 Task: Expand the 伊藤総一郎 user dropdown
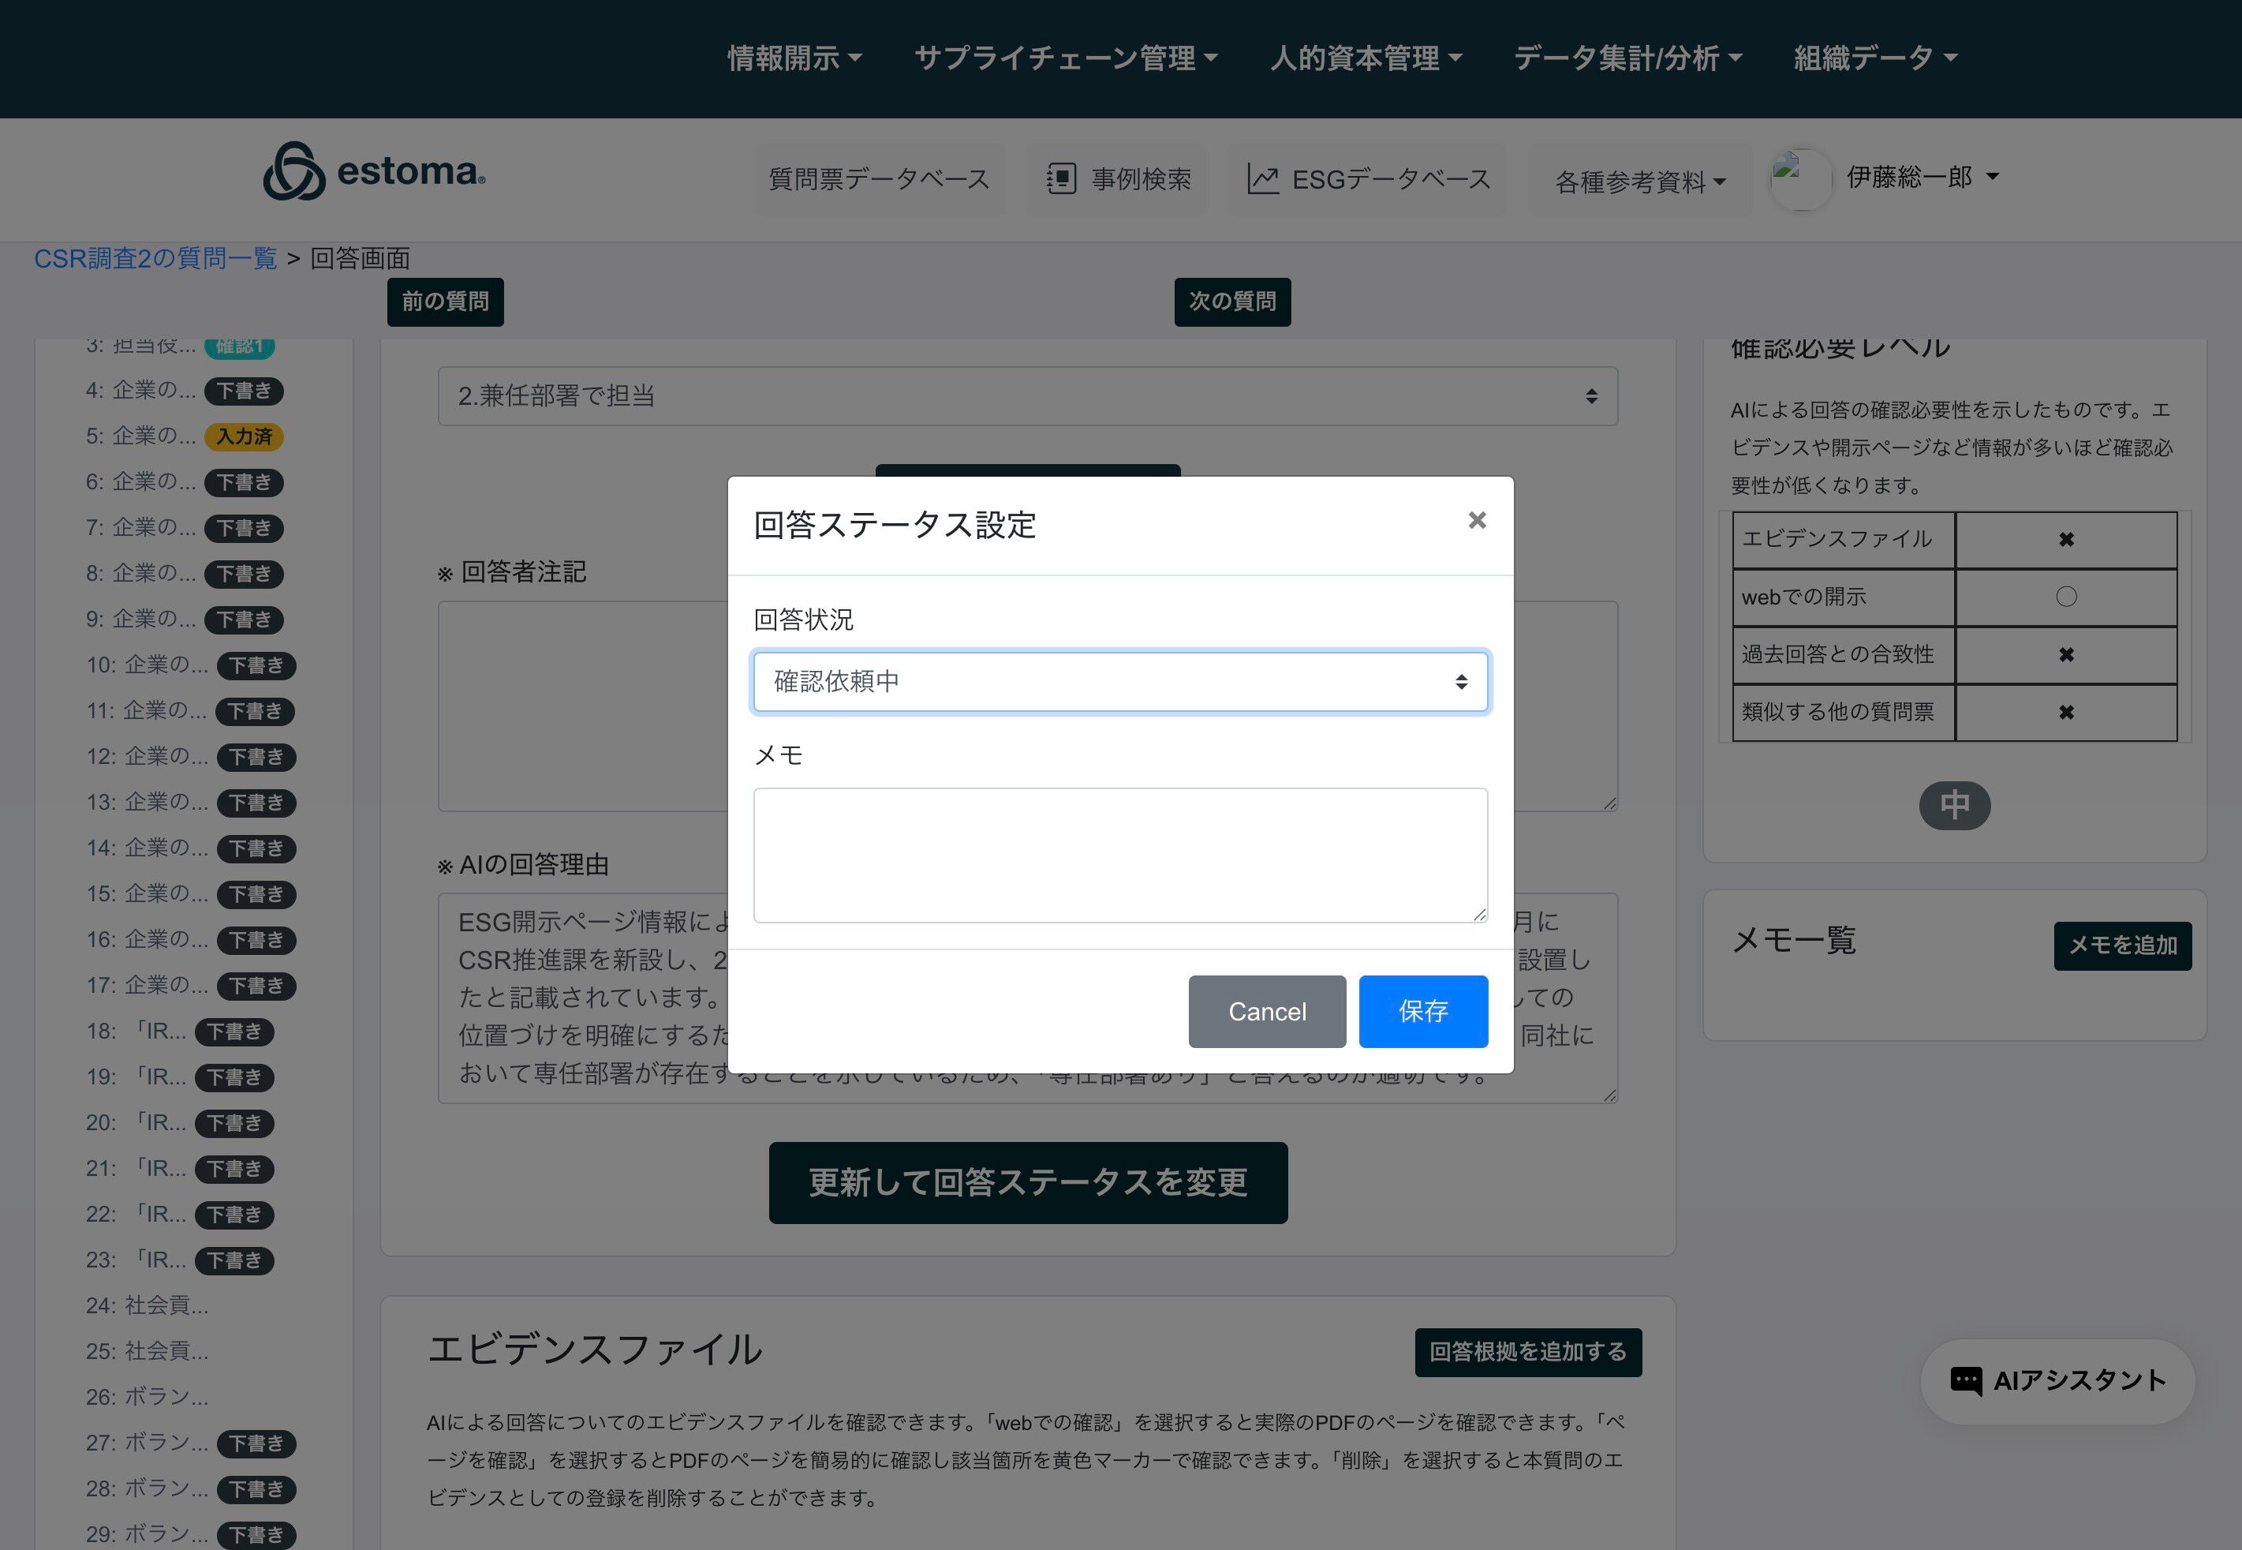[1922, 177]
